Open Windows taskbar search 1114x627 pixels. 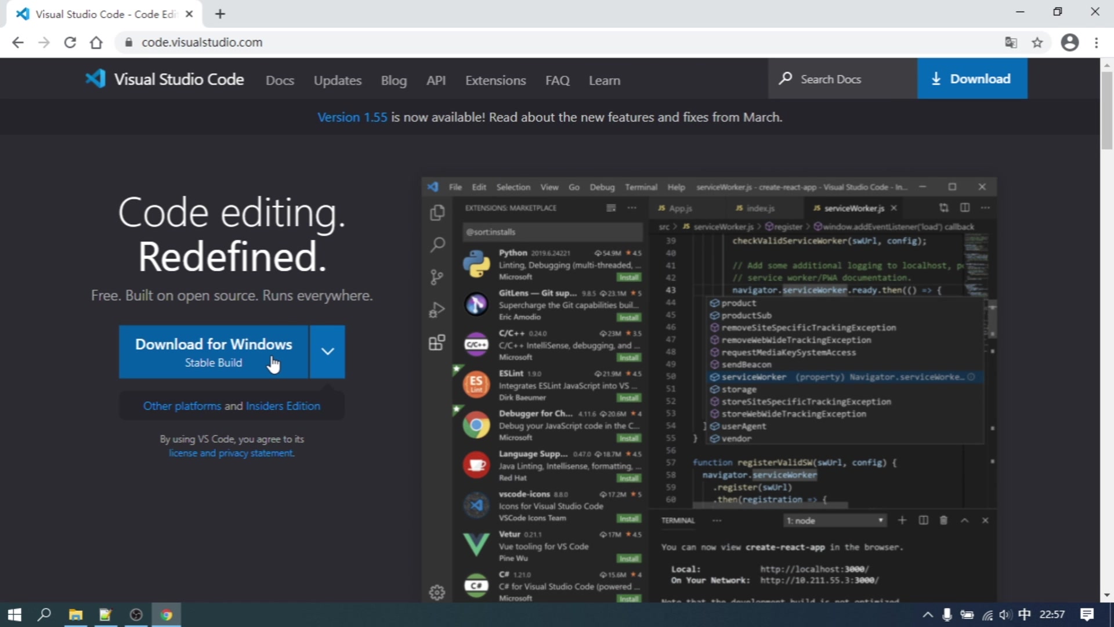click(x=44, y=615)
